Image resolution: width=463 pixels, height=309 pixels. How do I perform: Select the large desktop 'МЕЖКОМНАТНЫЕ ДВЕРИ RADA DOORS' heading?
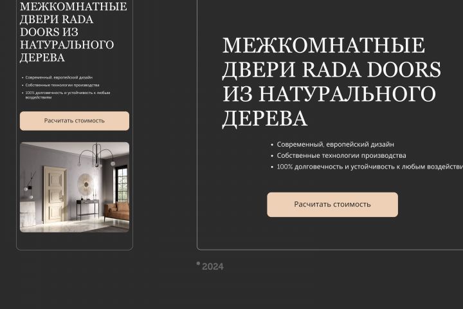(x=331, y=82)
